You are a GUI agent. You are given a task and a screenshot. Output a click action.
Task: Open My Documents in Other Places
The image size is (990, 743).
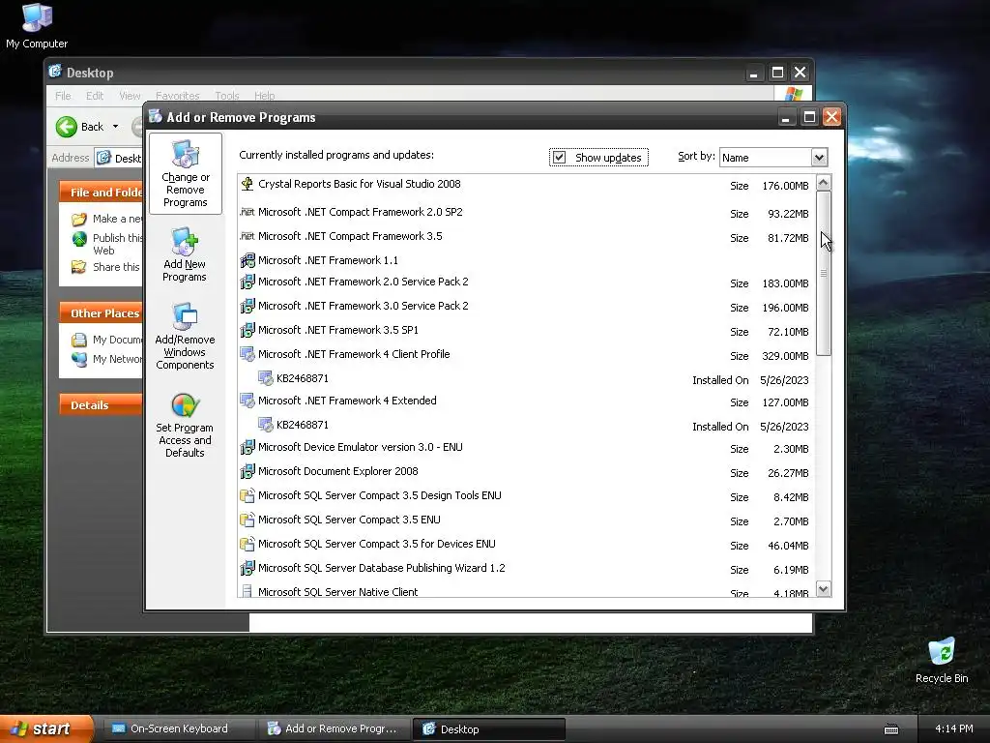[108, 340]
